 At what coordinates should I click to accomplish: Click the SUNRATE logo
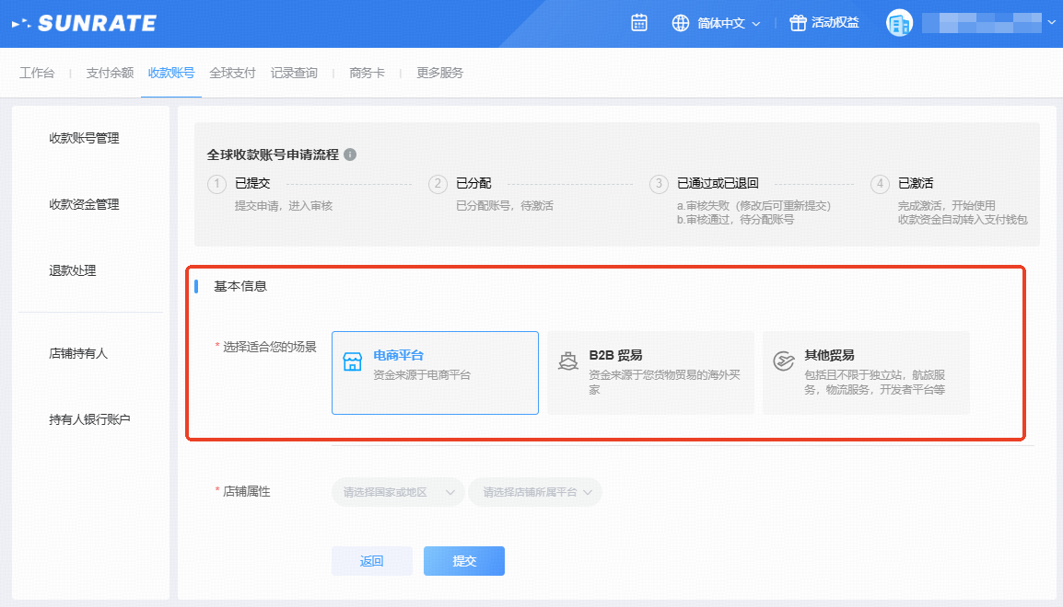tap(85, 24)
